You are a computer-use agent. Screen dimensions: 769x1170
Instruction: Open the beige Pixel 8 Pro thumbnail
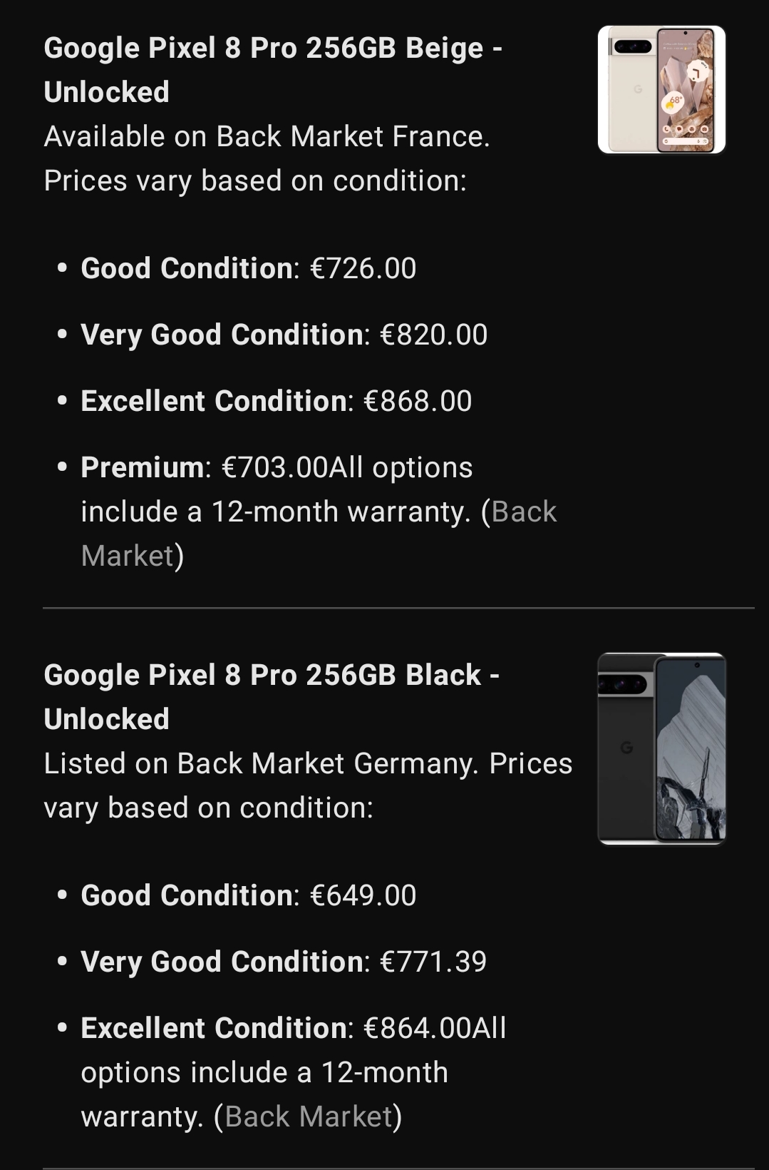click(661, 90)
